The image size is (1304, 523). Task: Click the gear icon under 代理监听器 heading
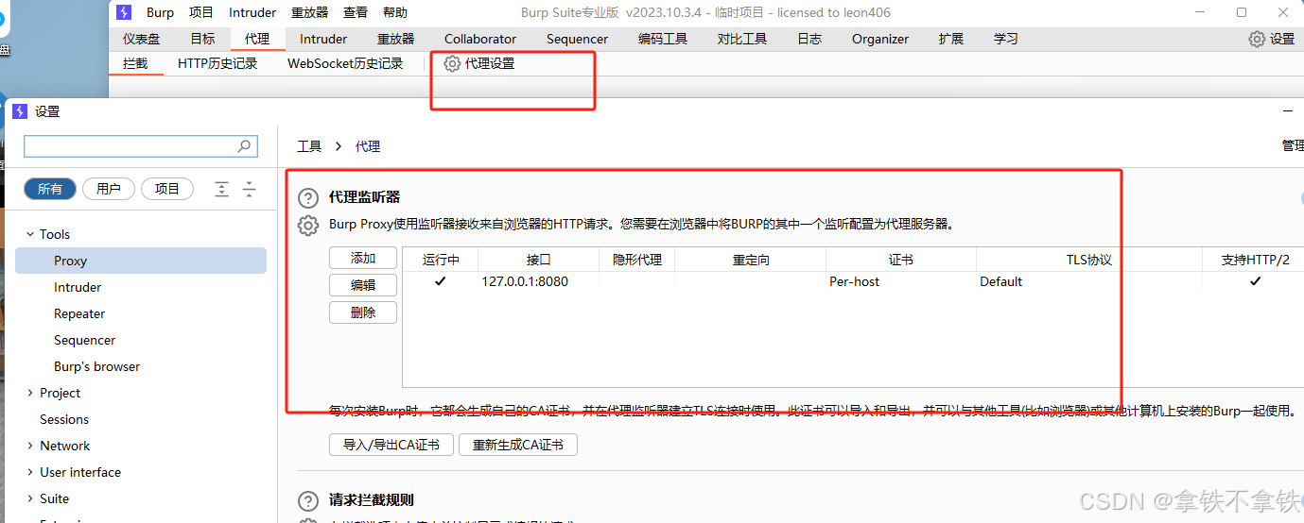tap(308, 226)
